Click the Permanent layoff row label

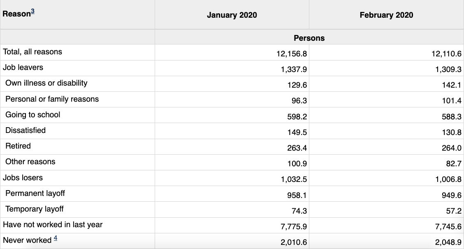click(x=35, y=193)
